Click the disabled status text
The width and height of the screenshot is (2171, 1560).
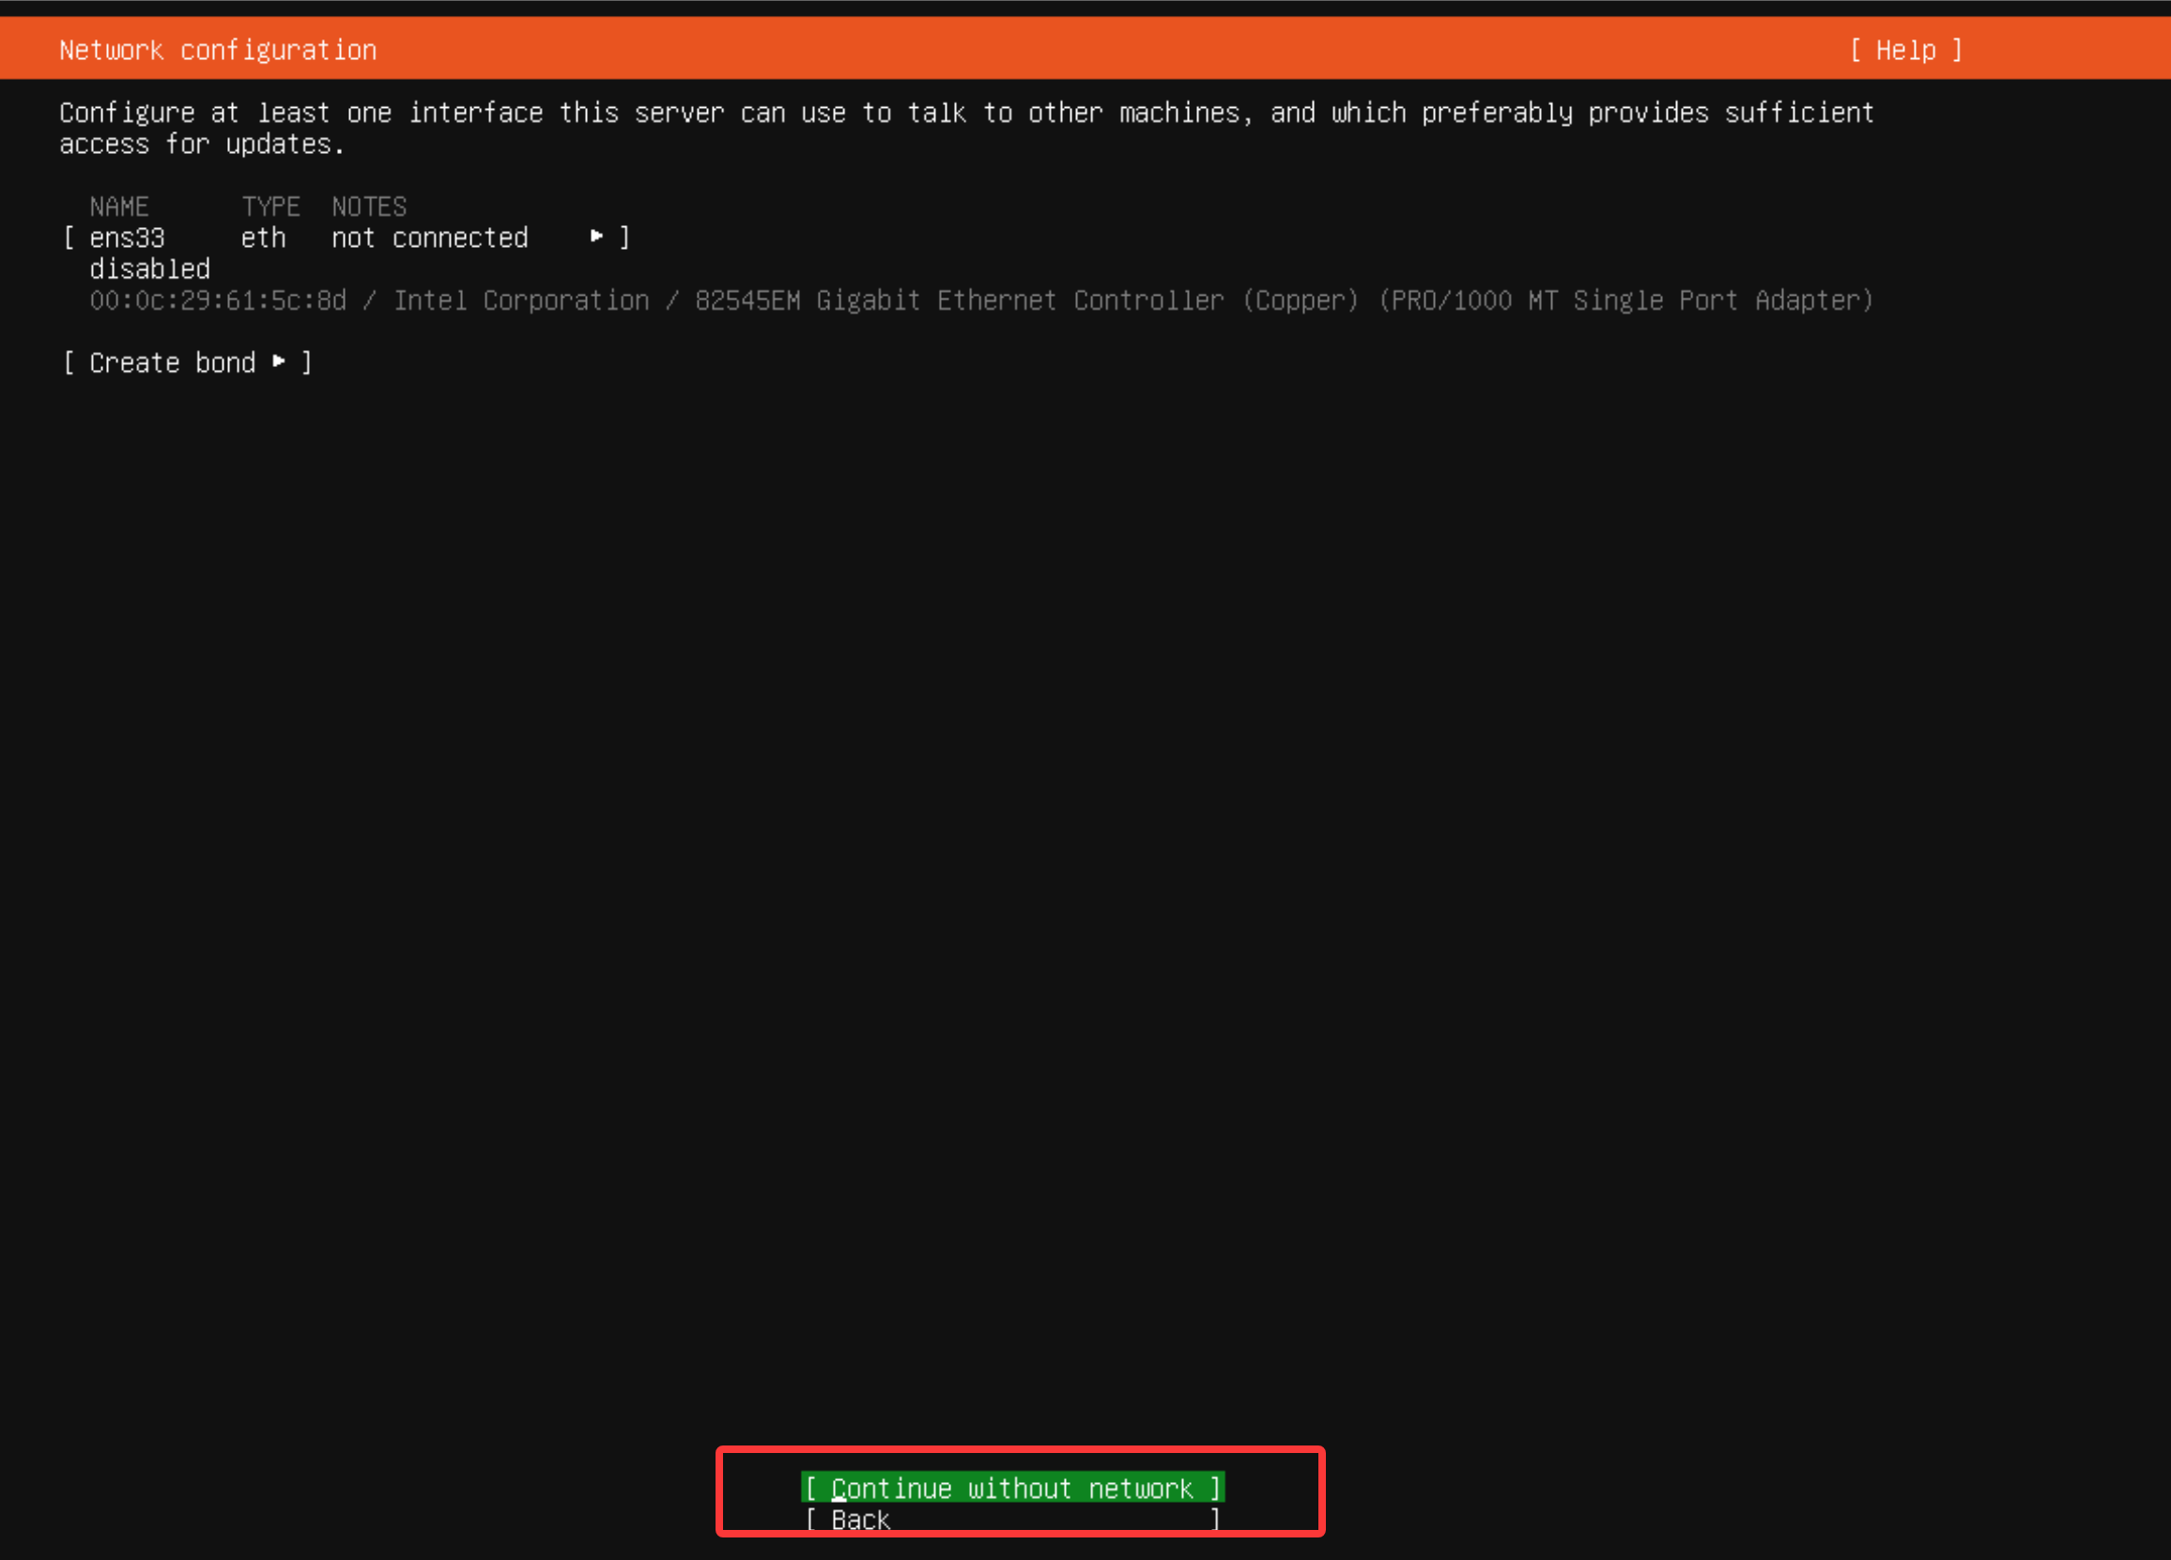tap(149, 269)
